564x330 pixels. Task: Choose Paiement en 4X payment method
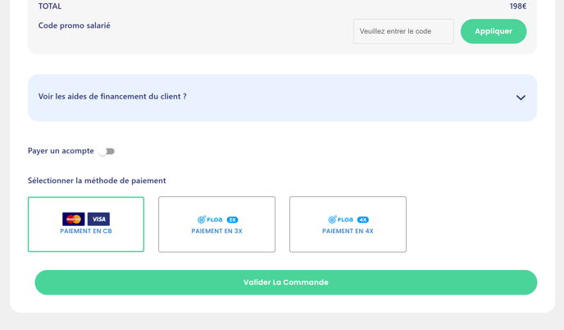click(x=348, y=224)
